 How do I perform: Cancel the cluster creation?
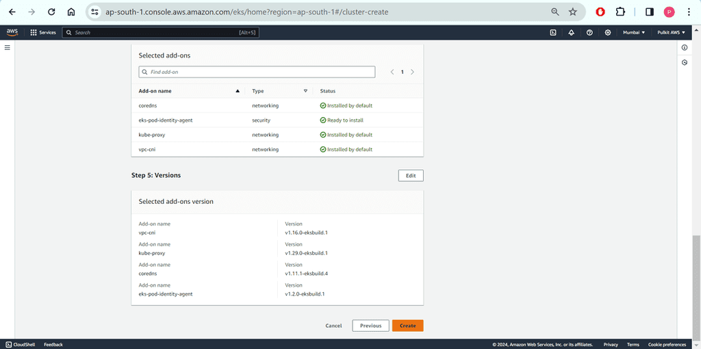[x=333, y=326]
